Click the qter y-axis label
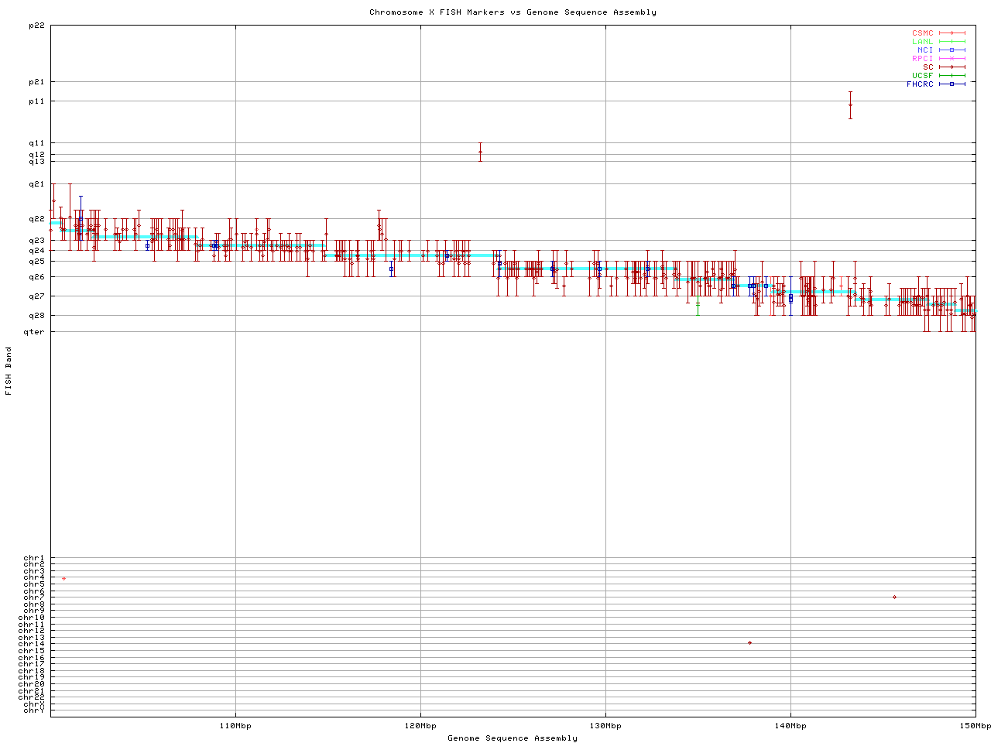 34,332
